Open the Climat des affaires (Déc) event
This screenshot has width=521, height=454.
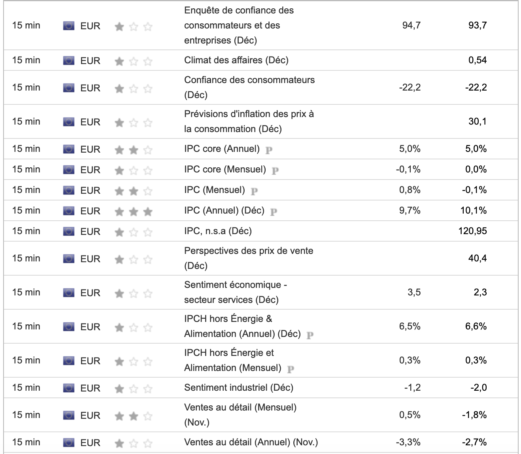coord(236,60)
